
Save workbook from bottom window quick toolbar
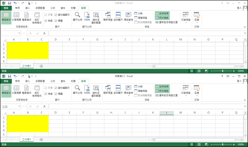[x=10, y=76]
